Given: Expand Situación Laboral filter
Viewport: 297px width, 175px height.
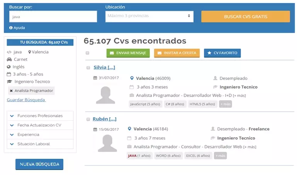Looking at the screenshot, I should point(40,144).
